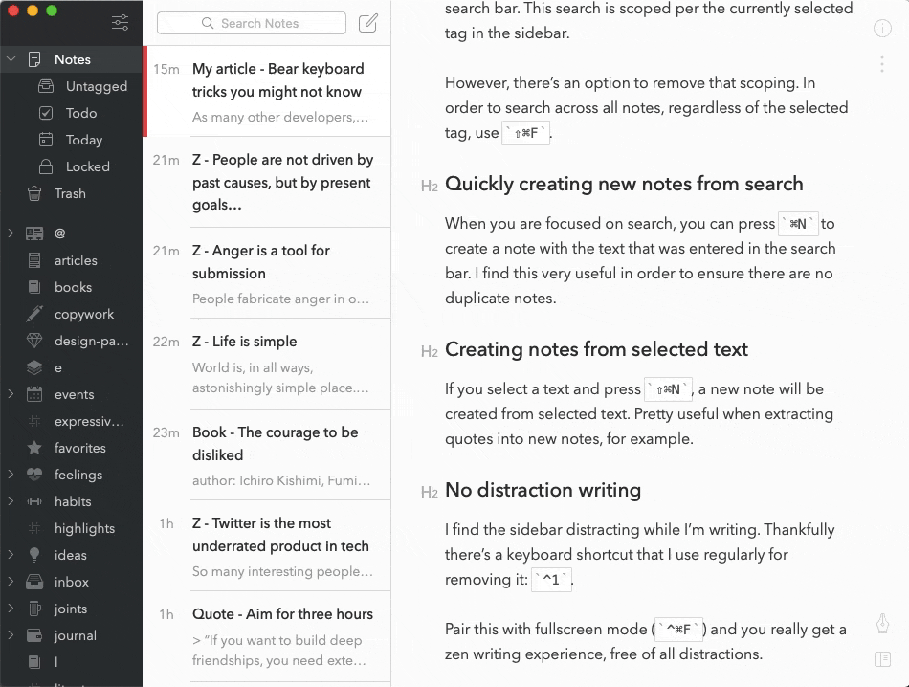Screen dimensions: 909x687
Task: Open the Trash folder
Action: [70, 193]
